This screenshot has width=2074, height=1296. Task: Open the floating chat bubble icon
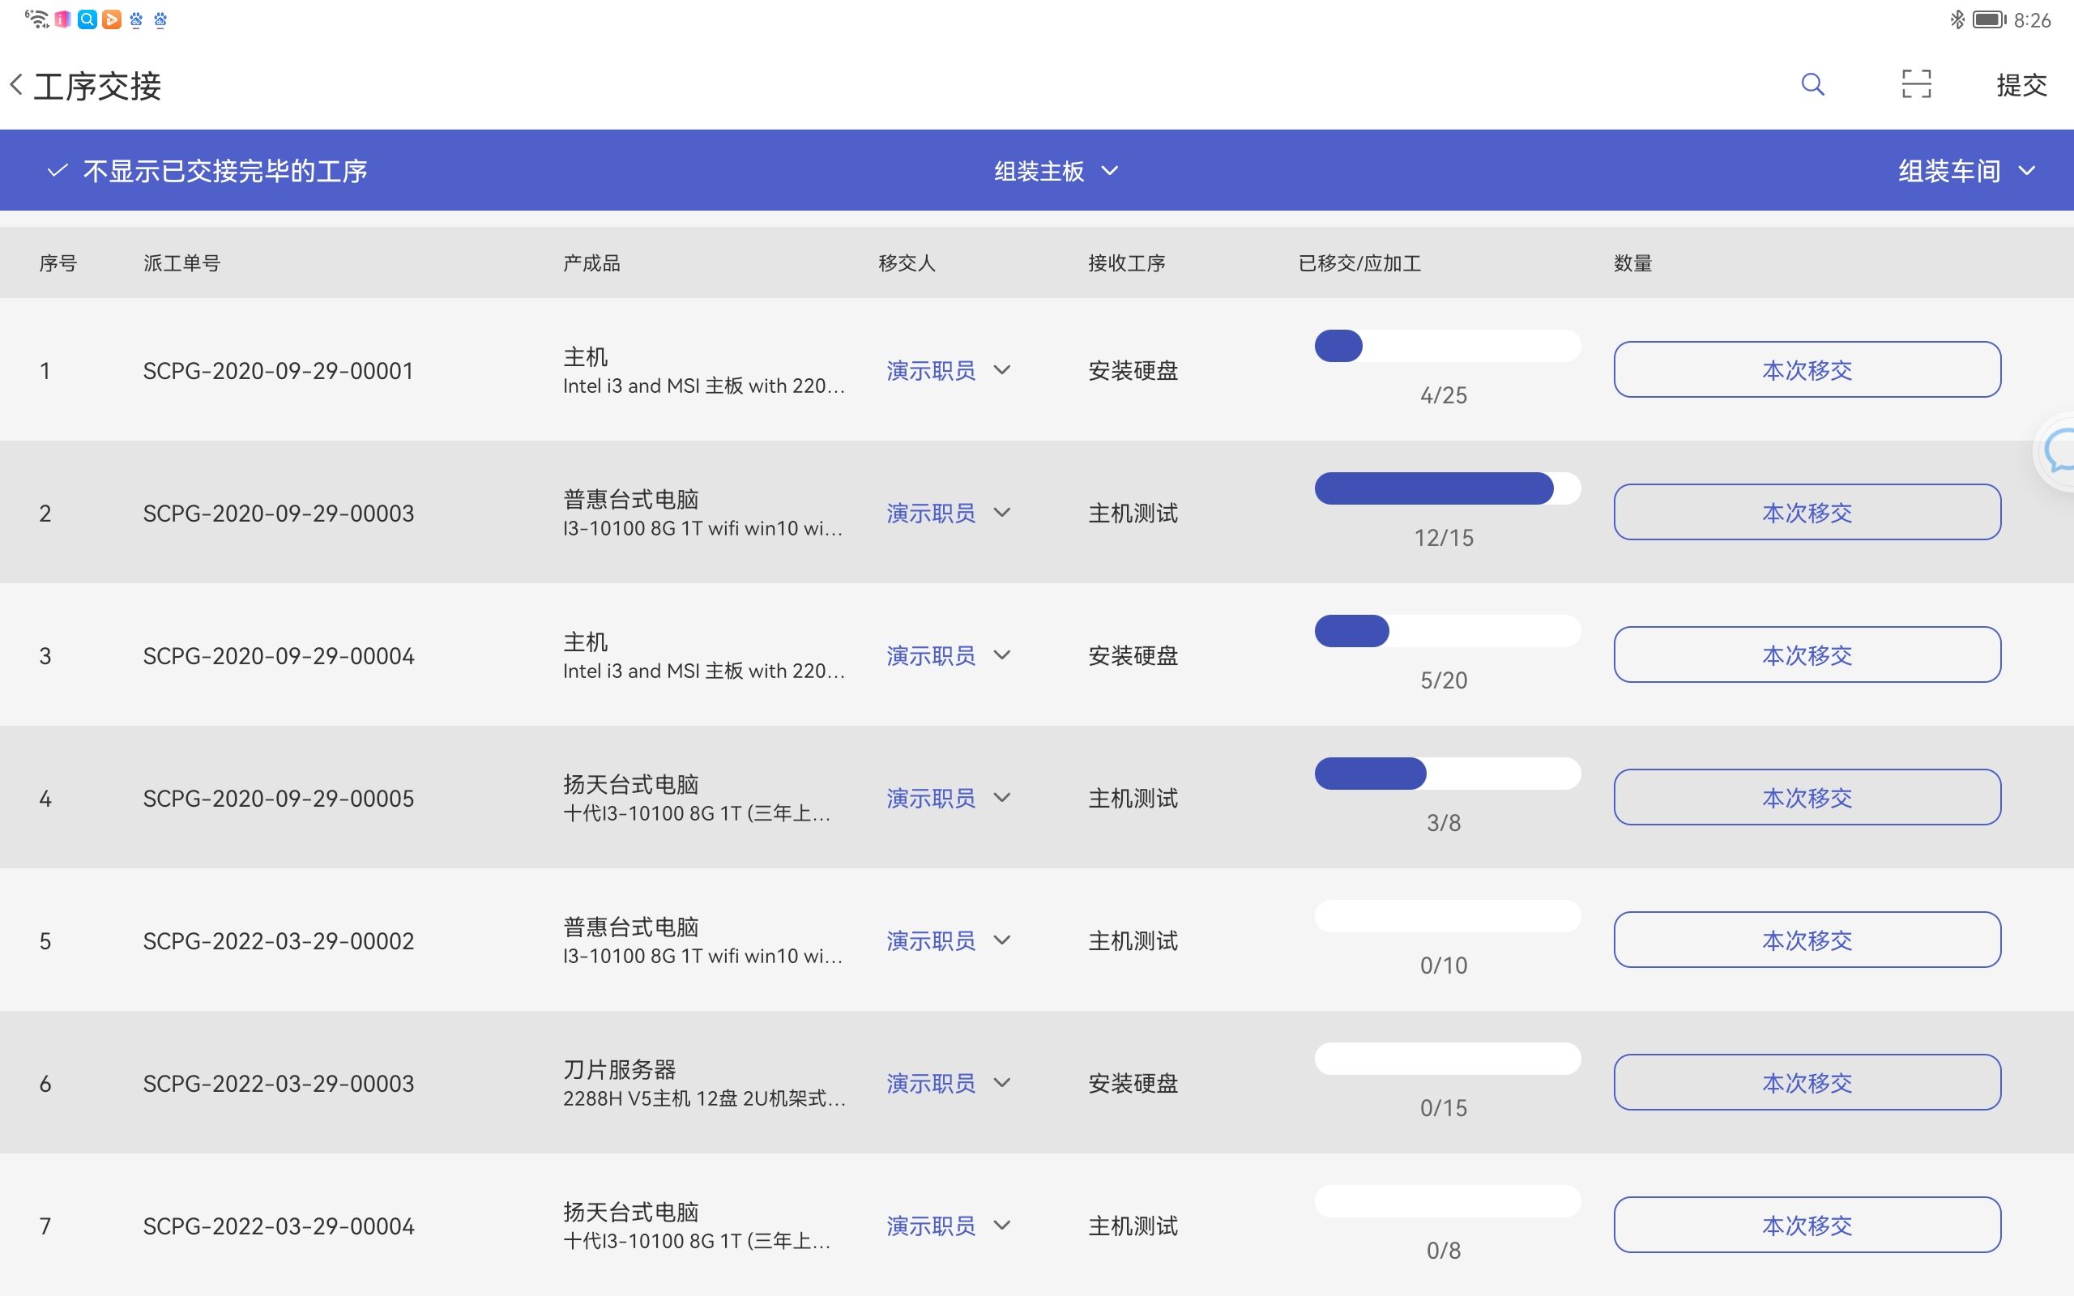[x=2059, y=452]
